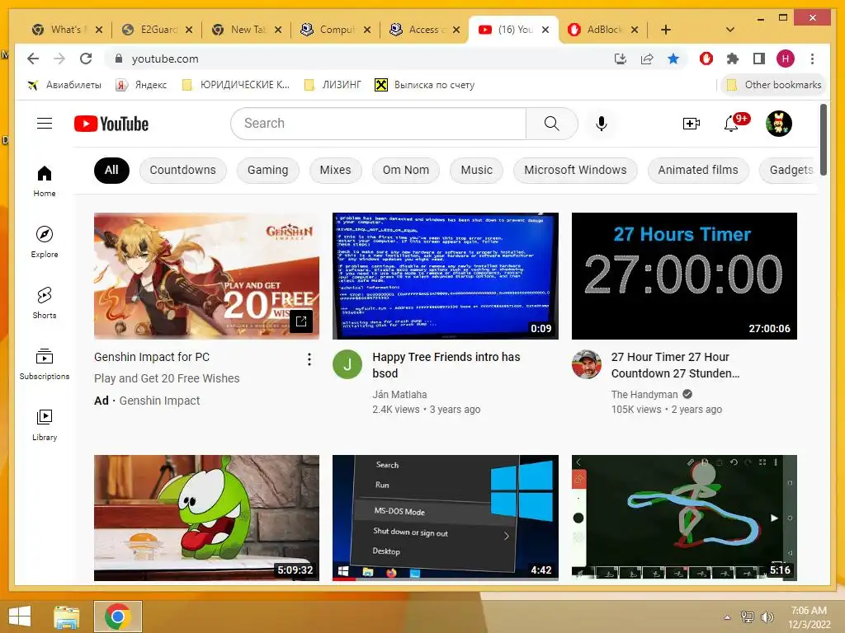Open the Other bookmarks folder
Screen dimensions: 845x633
coord(774,85)
